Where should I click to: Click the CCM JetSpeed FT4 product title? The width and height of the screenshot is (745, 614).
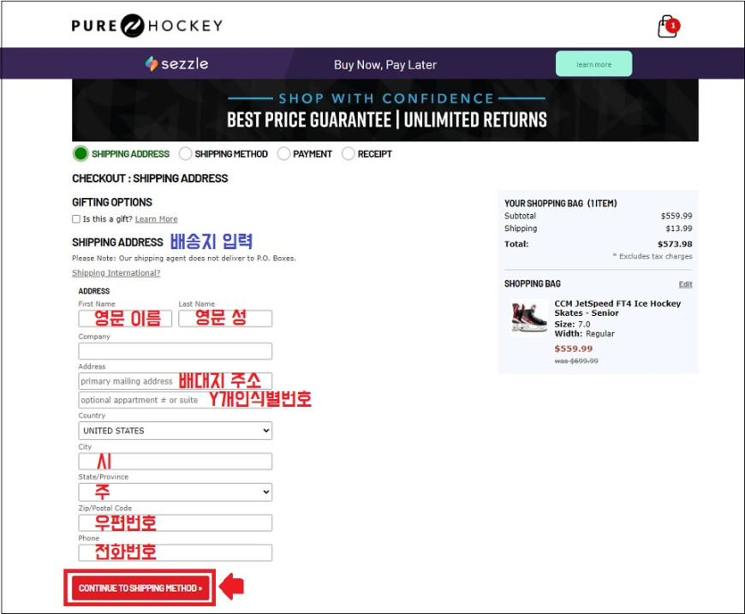[x=617, y=308]
